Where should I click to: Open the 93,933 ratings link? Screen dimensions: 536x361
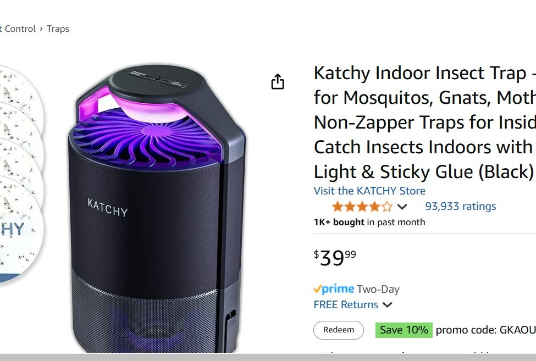pos(461,206)
